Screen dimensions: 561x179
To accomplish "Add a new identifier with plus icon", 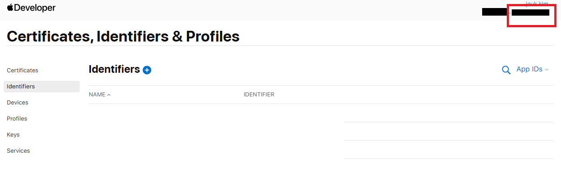I will click(x=147, y=70).
